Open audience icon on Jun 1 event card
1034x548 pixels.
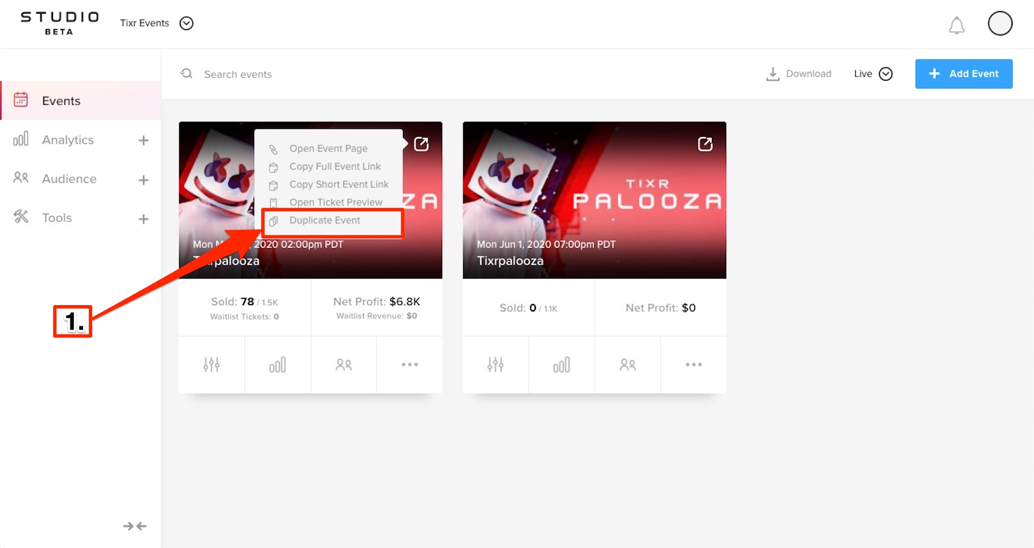628,364
